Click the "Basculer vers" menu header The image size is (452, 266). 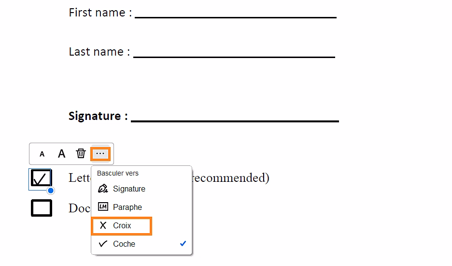click(x=118, y=173)
